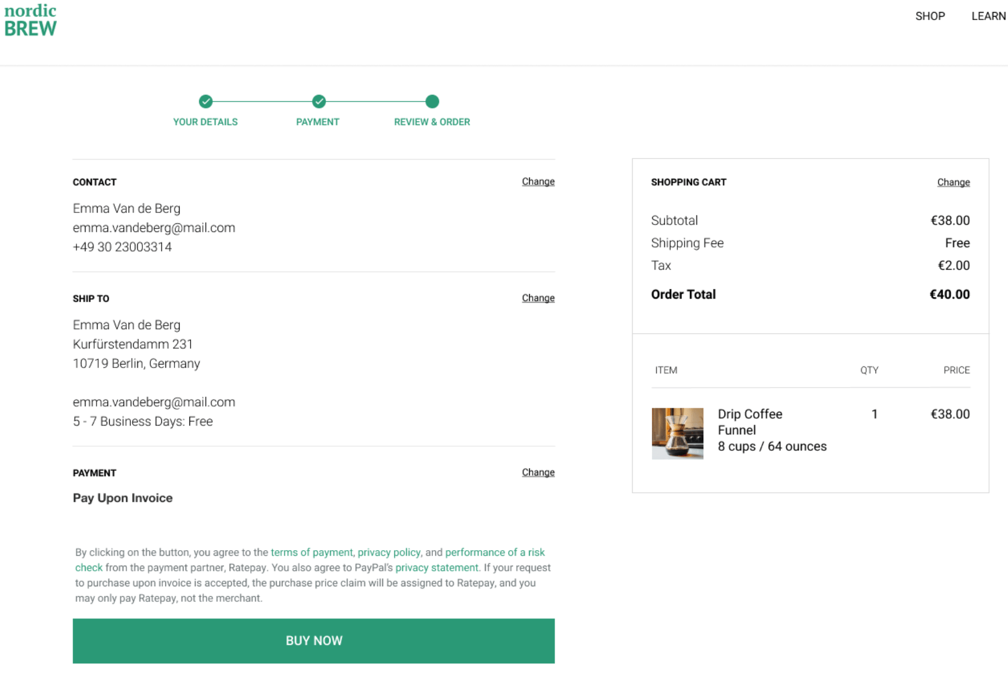
Task: Open the terms of payment link
Action: tap(312, 552)
